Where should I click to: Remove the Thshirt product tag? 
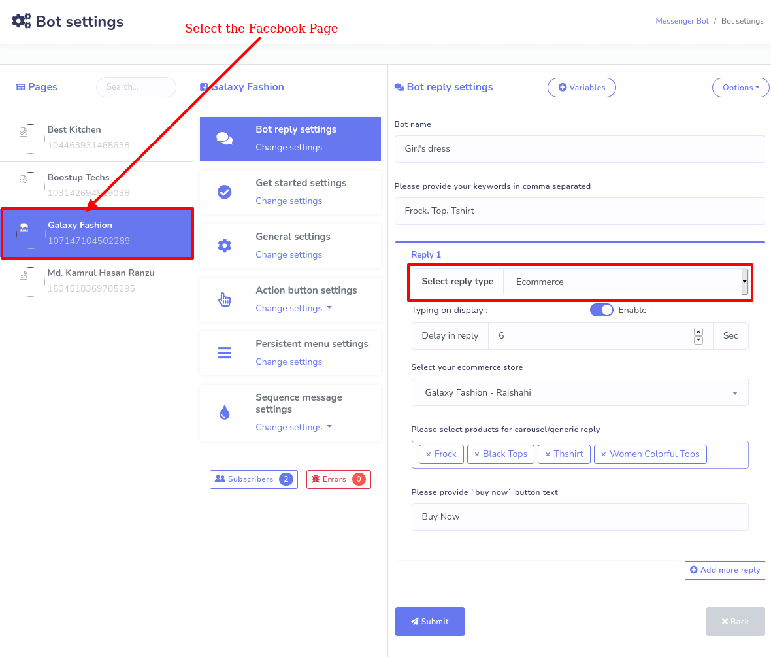[x=548, y=454]
